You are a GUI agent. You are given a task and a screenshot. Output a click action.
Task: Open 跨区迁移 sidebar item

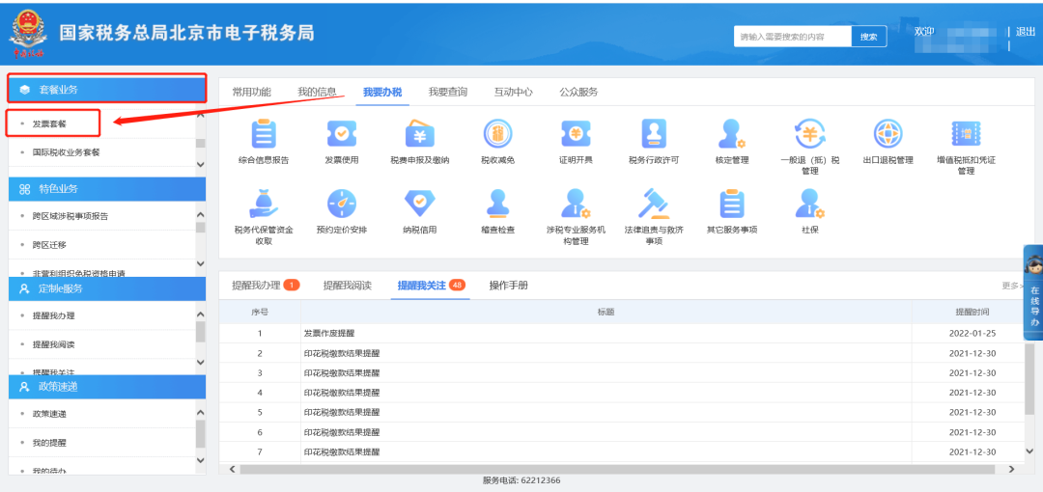(x=50, y=245)
